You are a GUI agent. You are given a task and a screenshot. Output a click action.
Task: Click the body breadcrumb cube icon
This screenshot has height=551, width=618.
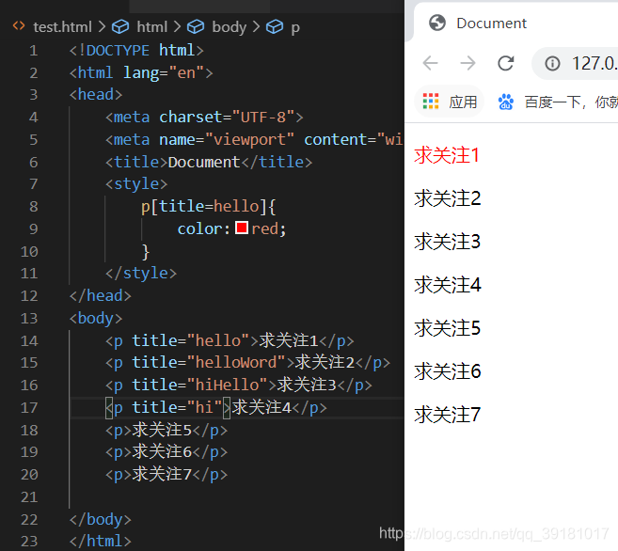tap(196, 26)
